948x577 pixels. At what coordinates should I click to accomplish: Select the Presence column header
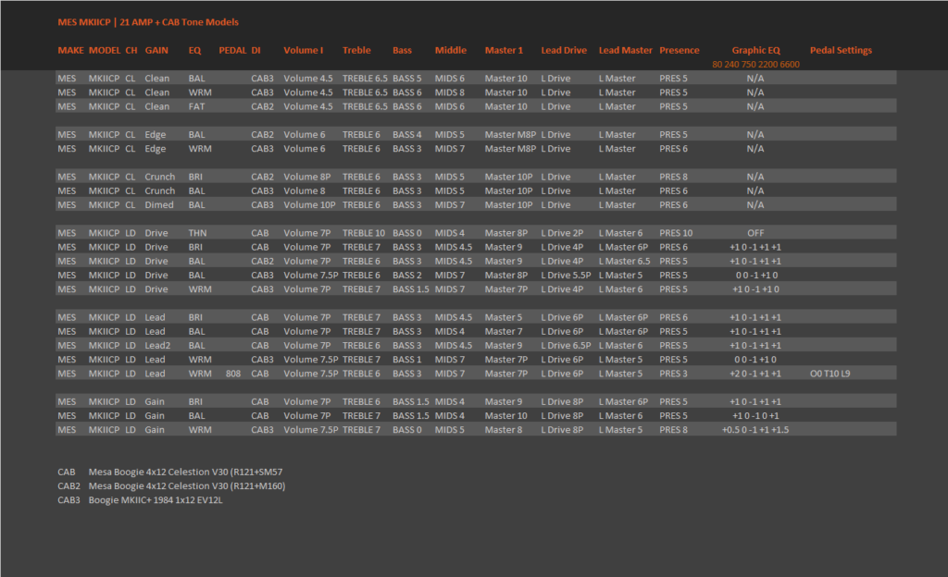tap(679, 51)
